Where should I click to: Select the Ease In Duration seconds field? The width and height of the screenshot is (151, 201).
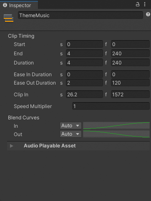[84, 75]
